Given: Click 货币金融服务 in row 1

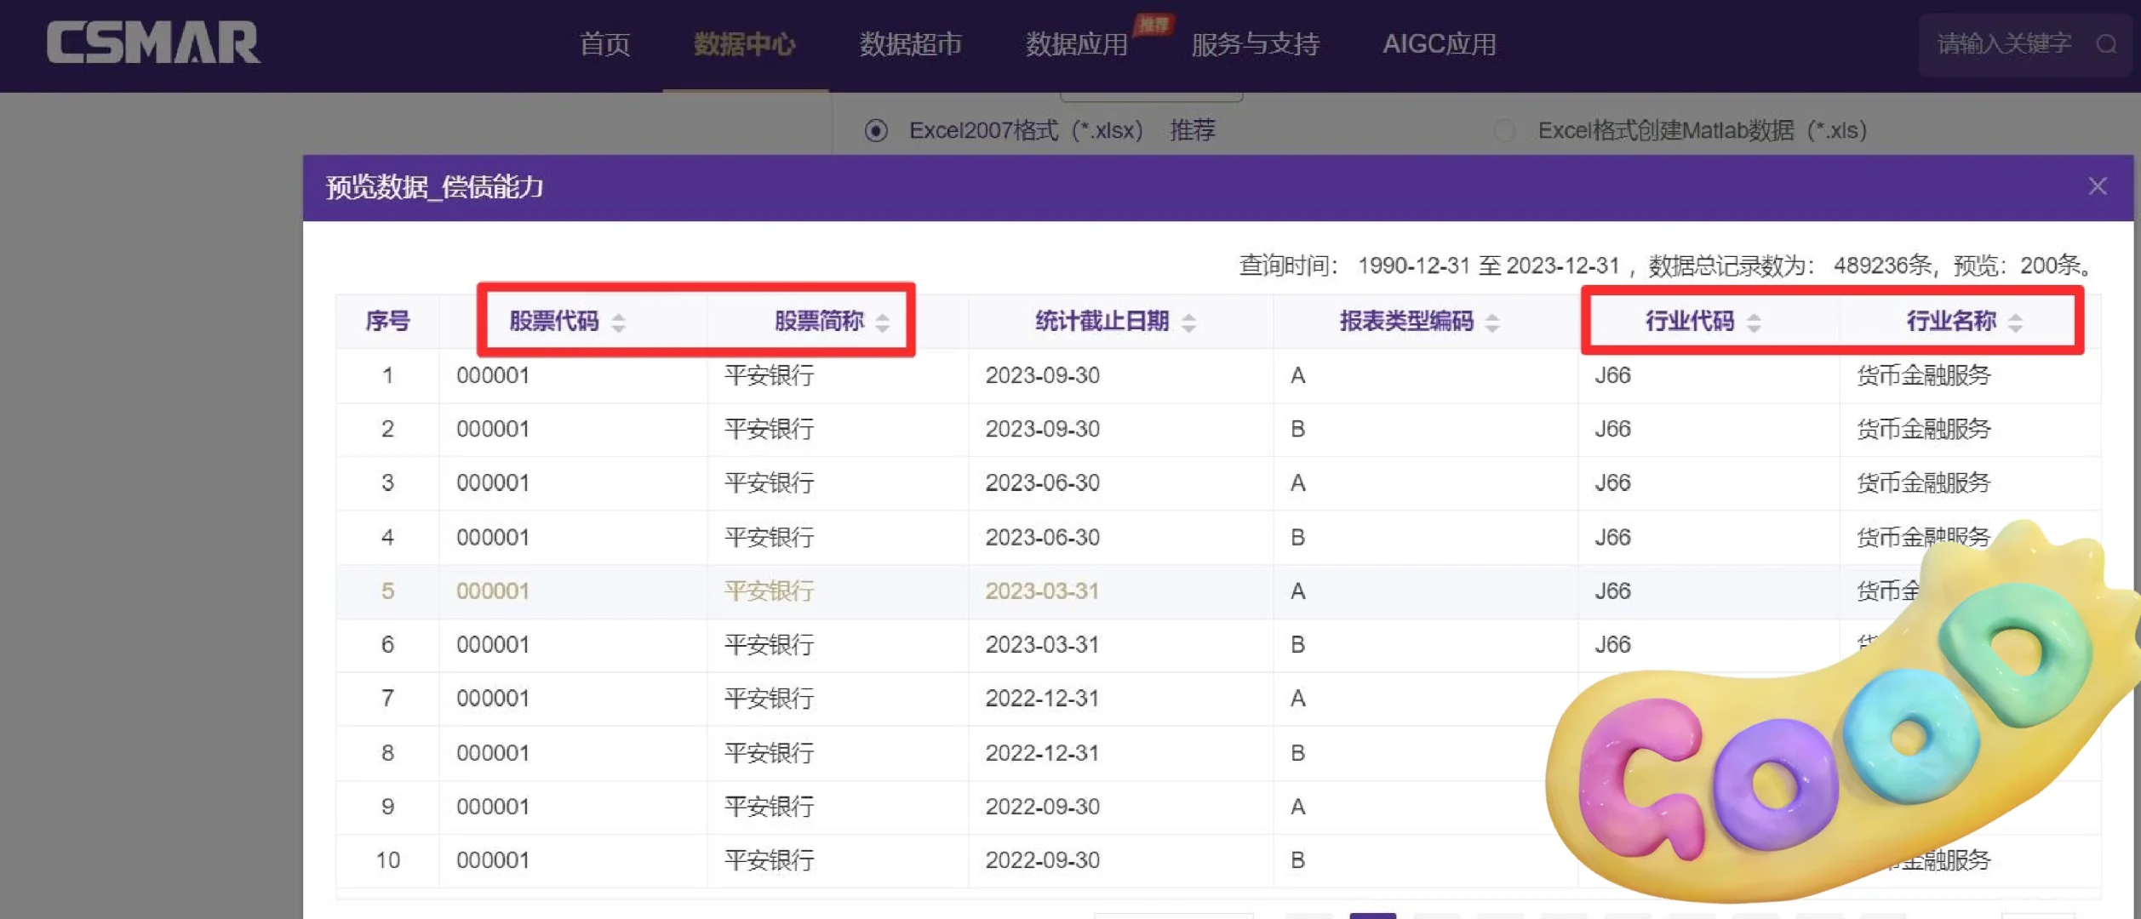Looking at the screenshot, I should (x=1924, y=375).
